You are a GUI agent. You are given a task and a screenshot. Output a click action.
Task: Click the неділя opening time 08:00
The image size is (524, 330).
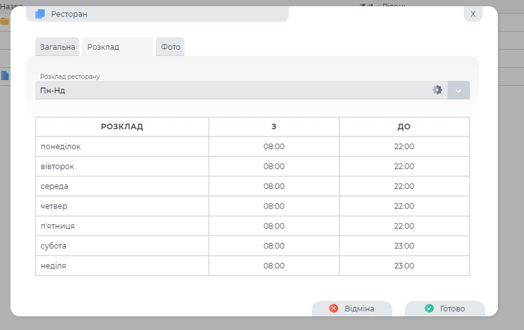[x=274, y=266]
